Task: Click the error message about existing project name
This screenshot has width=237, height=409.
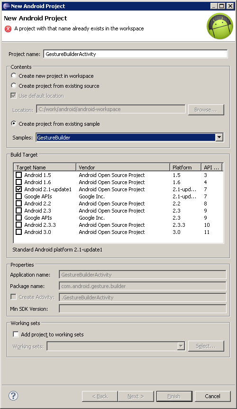Action: point(79,28)
